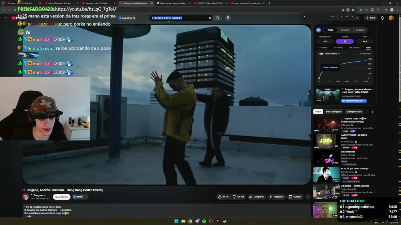The width and height of the screenshot is (401, 225).
Task: Expand dropdown next to Remix button
Action: pos(86,197)
